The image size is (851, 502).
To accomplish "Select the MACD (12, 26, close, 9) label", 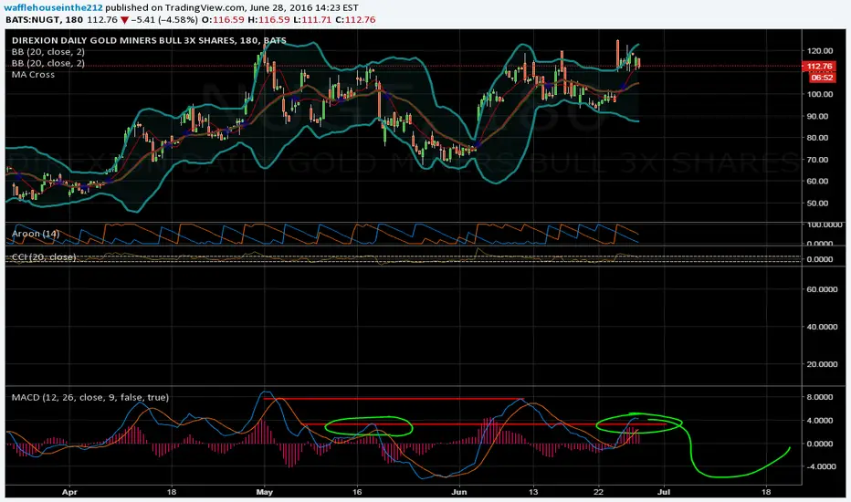I will [x=90, y=397].
